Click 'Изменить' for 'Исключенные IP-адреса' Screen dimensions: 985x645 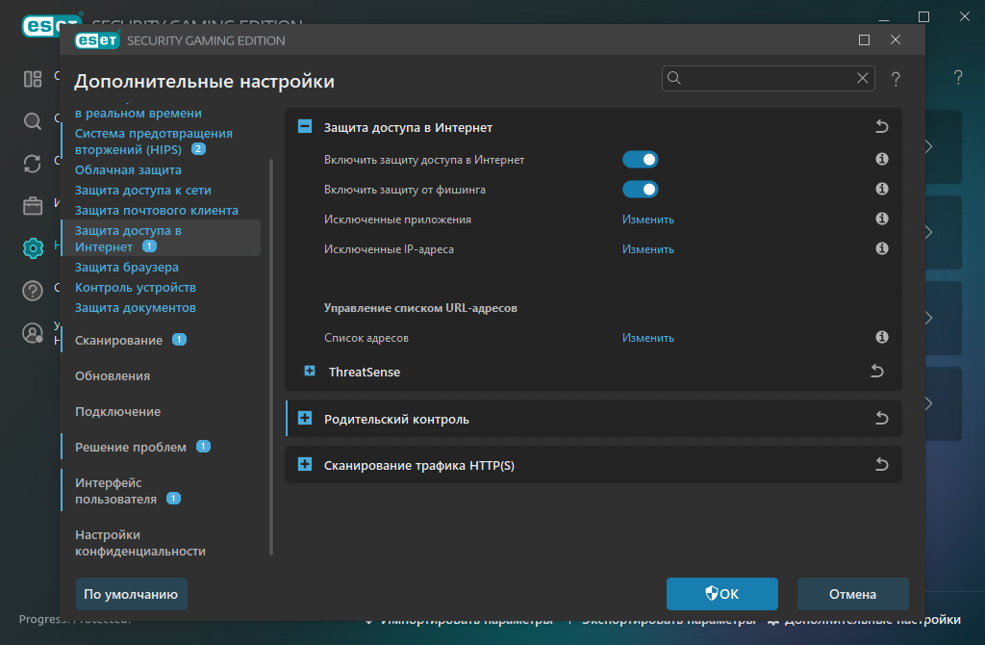coord(647,249)
